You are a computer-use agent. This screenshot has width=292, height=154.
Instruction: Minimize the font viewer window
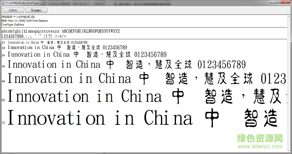click(x=273, y=2)
